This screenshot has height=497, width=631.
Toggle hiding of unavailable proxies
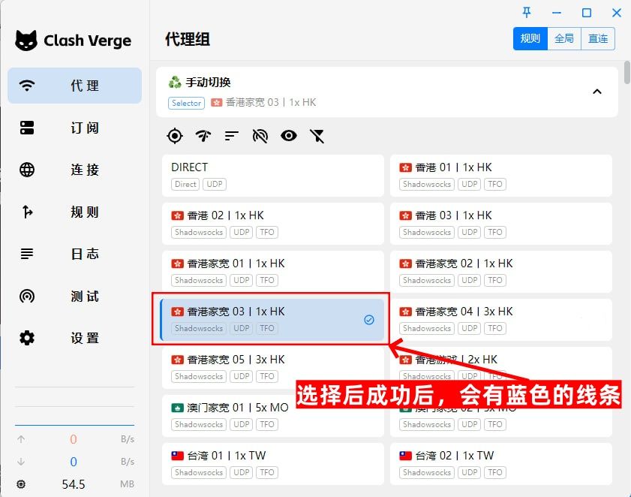click(x=260, y=136)
